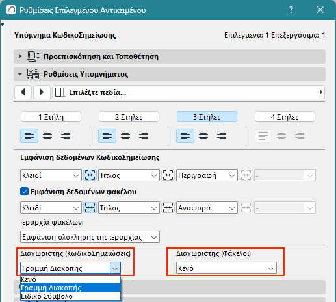
Task: Click the Ιεραρχία φακέλων: label
Action: pos(52,222)
